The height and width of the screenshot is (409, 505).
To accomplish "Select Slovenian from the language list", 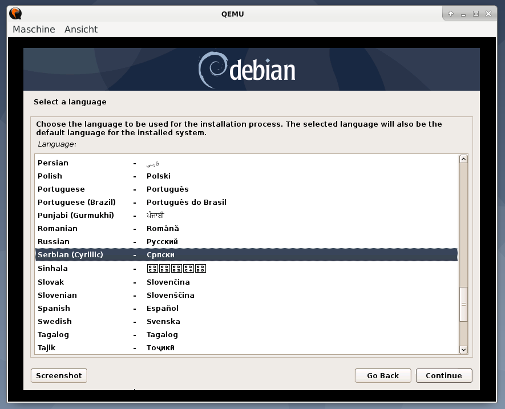I will (246, 295).
